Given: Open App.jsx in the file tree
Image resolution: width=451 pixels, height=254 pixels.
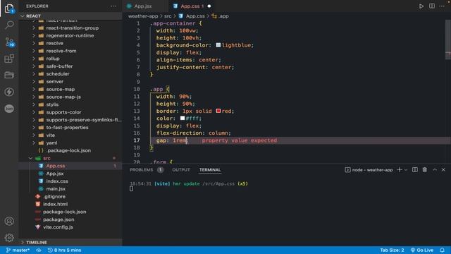Looking at the screenshot, I should (55, 174).
